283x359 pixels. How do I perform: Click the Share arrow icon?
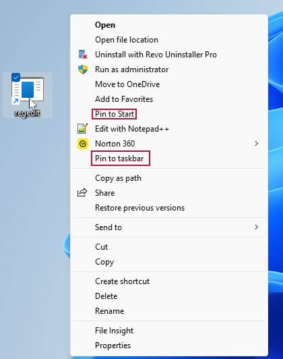[x=82, y=192]
